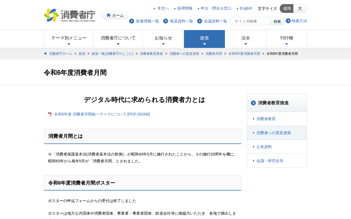351x219 pixels.
Task: Open 消費者への普及啓発 breadcrumb link
Action: 184,54
